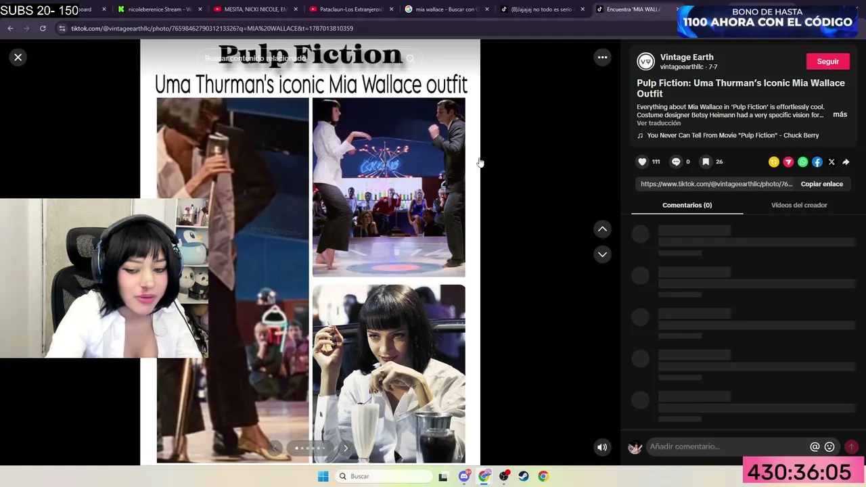Go to the next post with down arrow

pyautogui.click(x=602, y=254)
